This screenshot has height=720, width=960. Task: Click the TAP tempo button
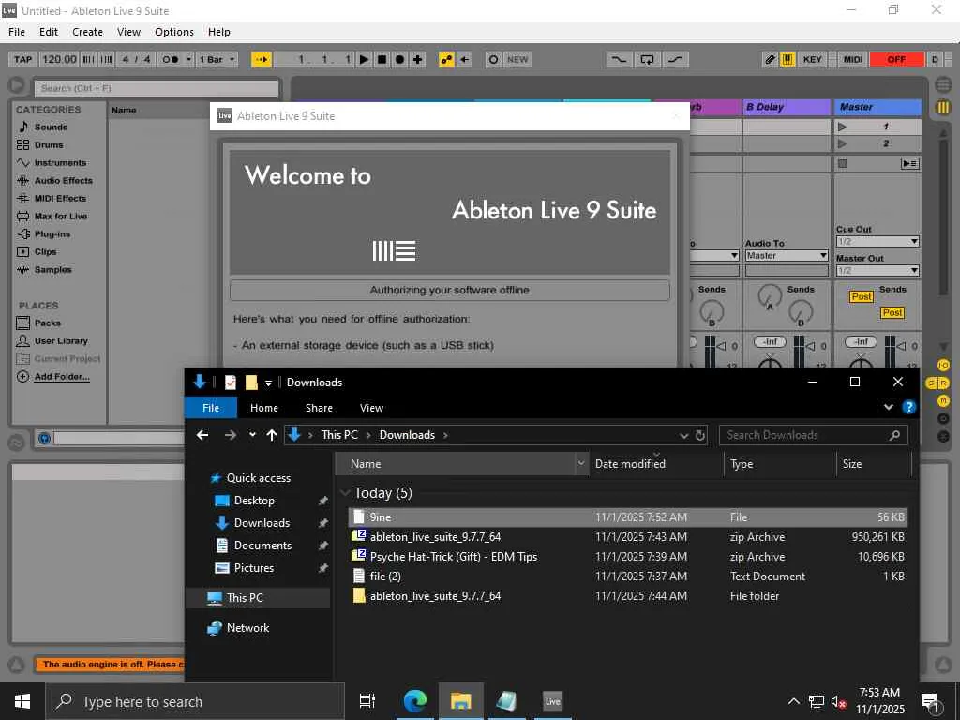tap(22, 59)
